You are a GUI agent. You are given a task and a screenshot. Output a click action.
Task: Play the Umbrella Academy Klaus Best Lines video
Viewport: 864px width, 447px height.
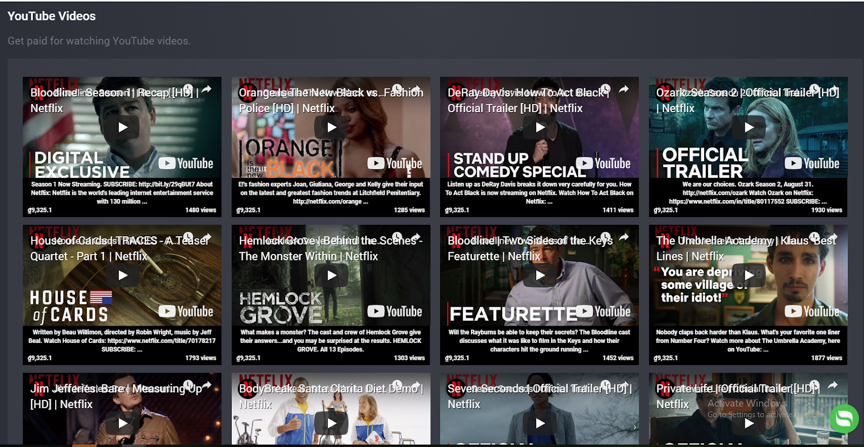click(x=748, y=275)
